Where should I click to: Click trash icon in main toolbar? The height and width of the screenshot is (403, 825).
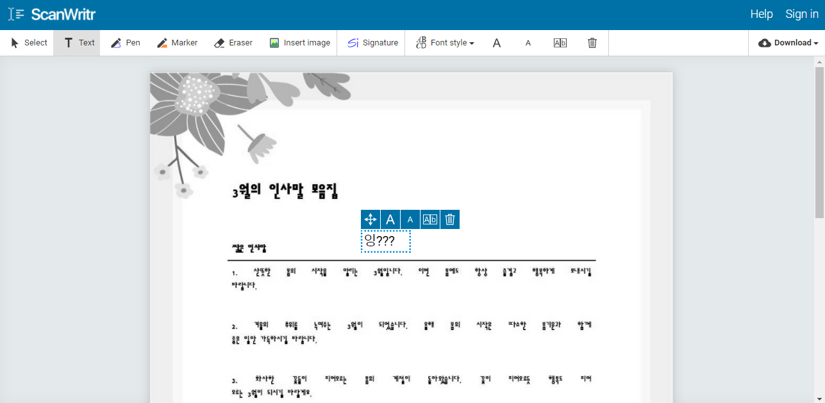coord(592,43)
